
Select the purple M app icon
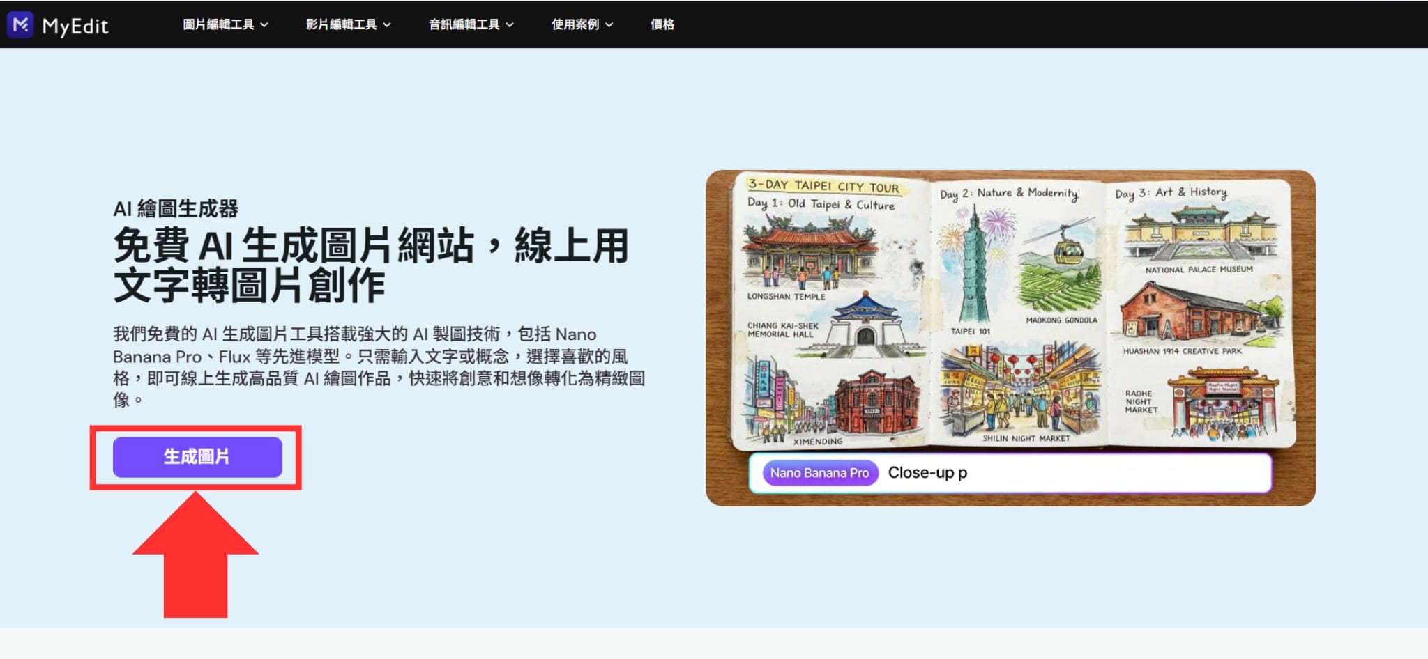pos(20,25)
